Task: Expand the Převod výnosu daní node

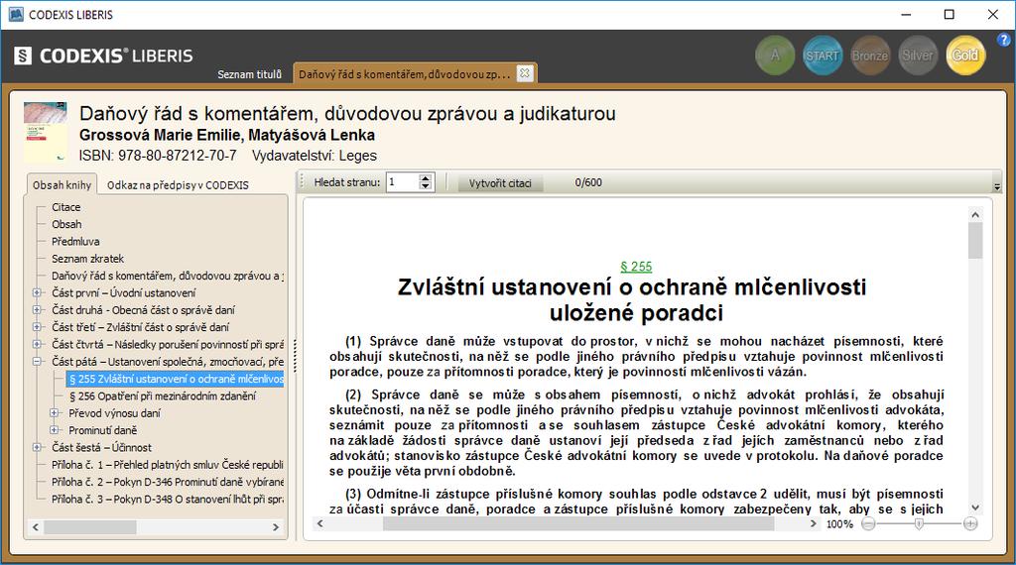Action: (x=56, y=413)
